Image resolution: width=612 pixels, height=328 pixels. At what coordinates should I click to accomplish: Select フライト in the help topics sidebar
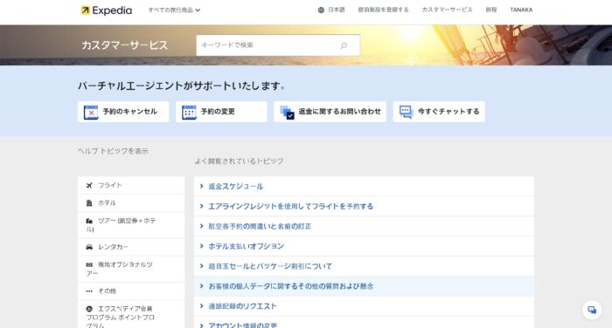(x=131, y=186)
